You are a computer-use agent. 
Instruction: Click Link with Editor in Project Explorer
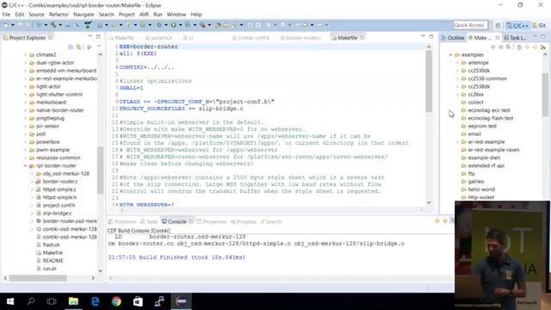[79, 46]
